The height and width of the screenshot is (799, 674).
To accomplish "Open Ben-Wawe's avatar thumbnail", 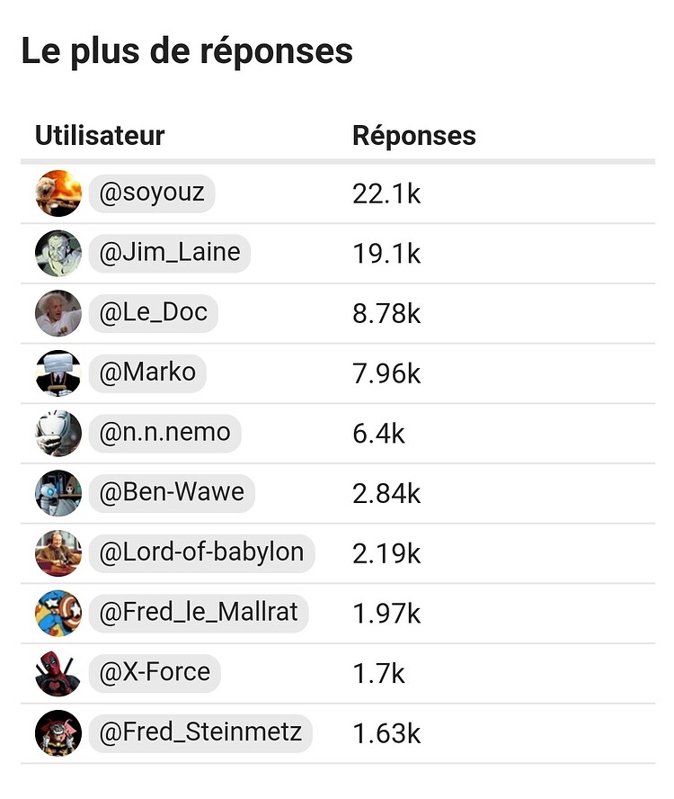I will point(58,493).
